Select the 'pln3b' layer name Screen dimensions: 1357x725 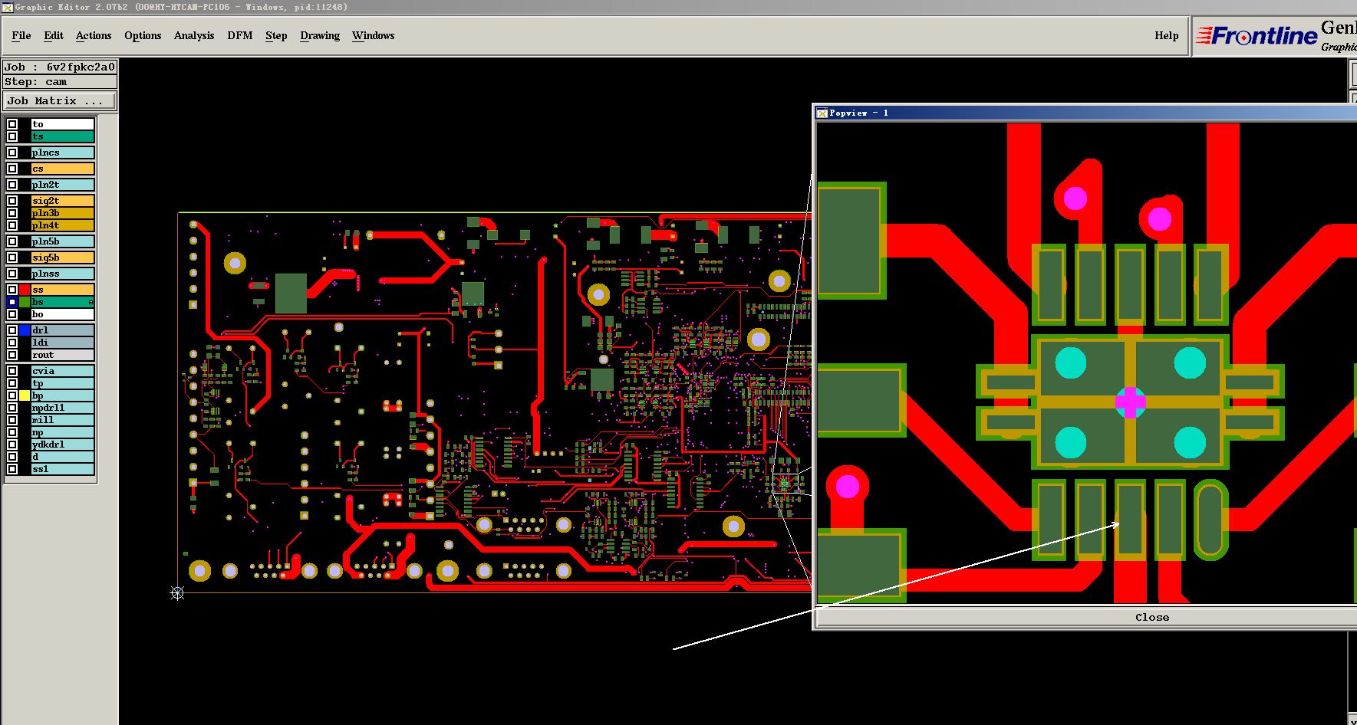click(x=62, y=213)
